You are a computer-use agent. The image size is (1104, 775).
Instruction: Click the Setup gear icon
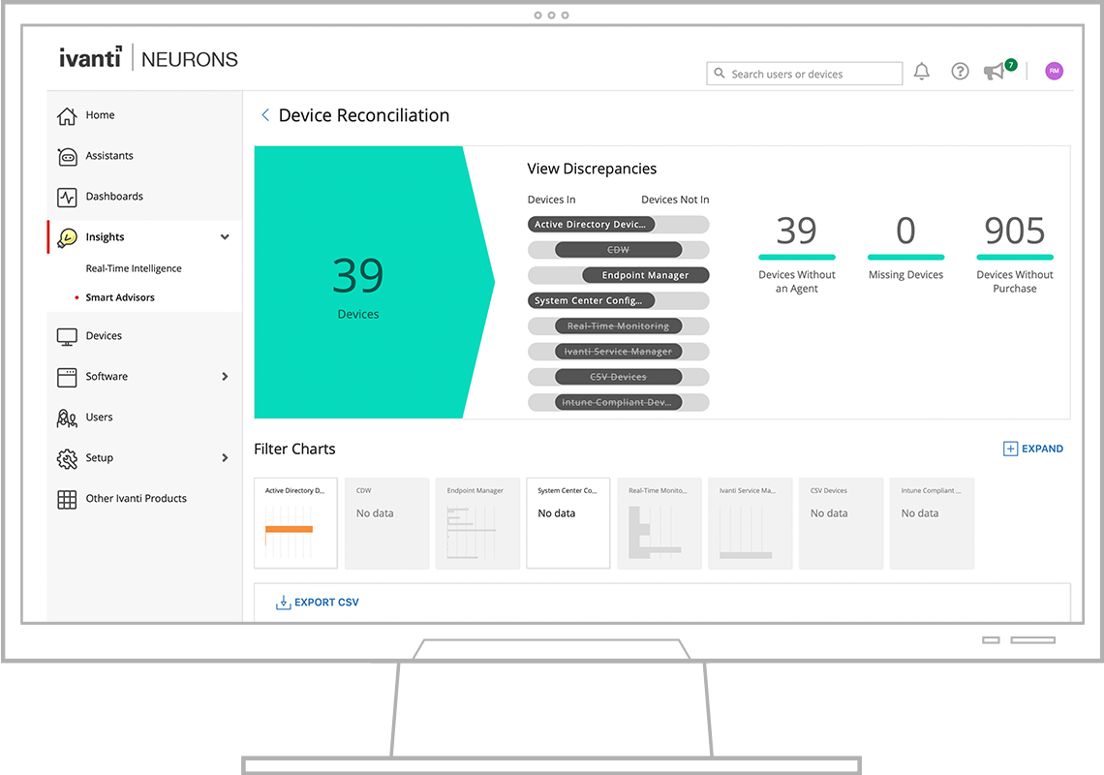click(67, 458)
